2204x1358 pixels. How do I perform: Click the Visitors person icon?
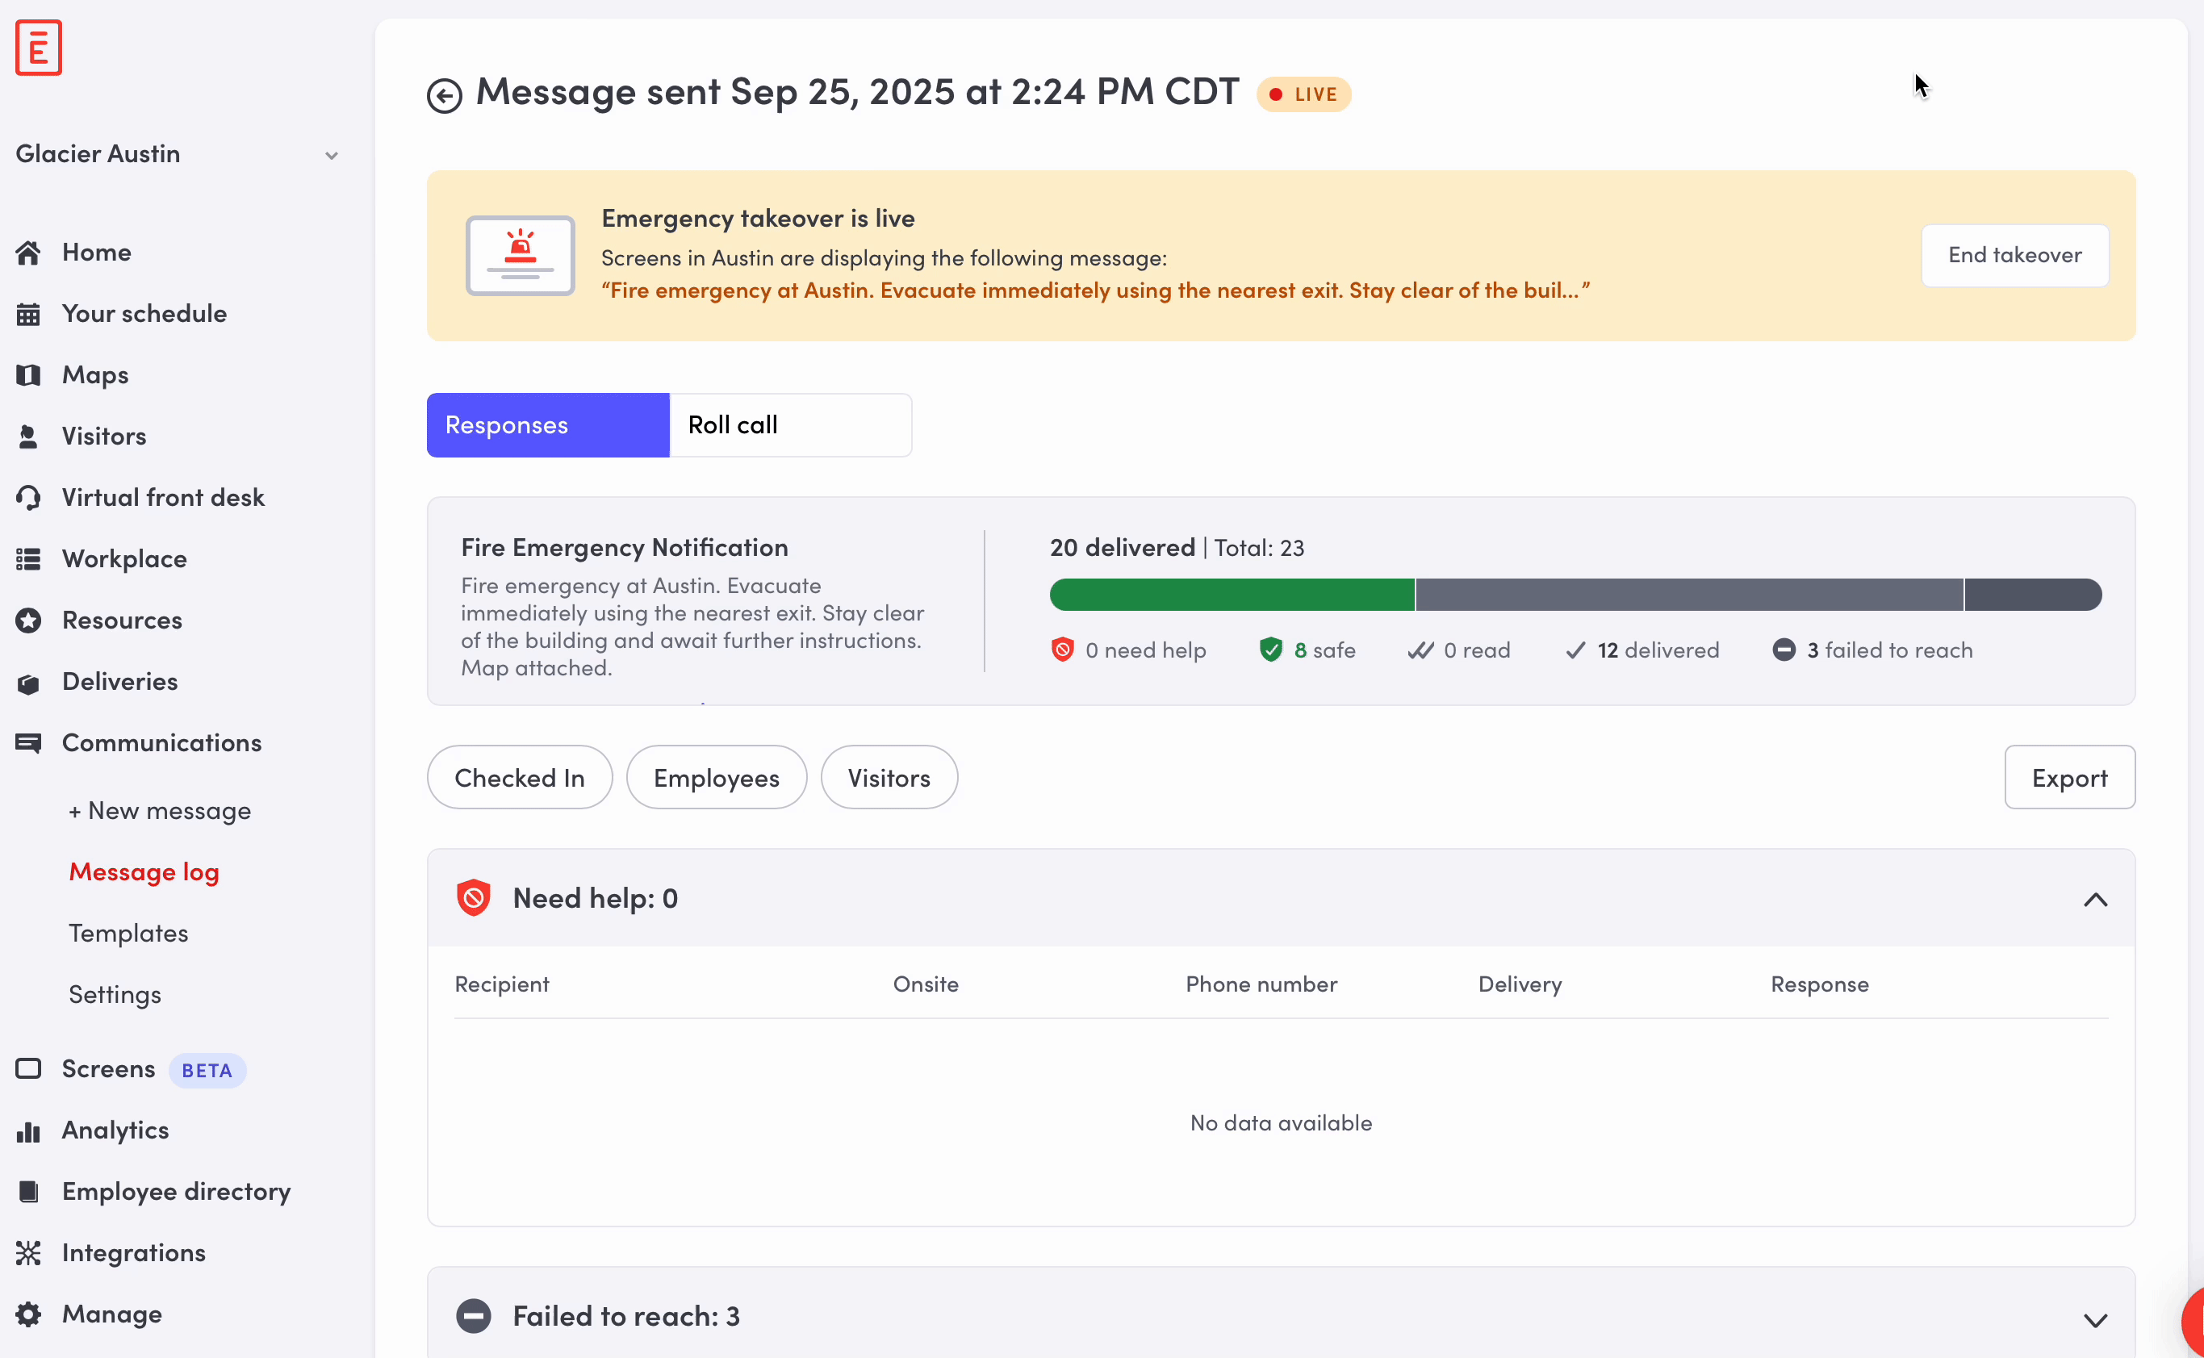(x=27, y=437)
